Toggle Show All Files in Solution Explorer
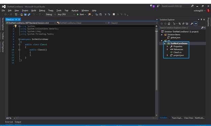This screenshot has height=126, width=211. point(187,24)
